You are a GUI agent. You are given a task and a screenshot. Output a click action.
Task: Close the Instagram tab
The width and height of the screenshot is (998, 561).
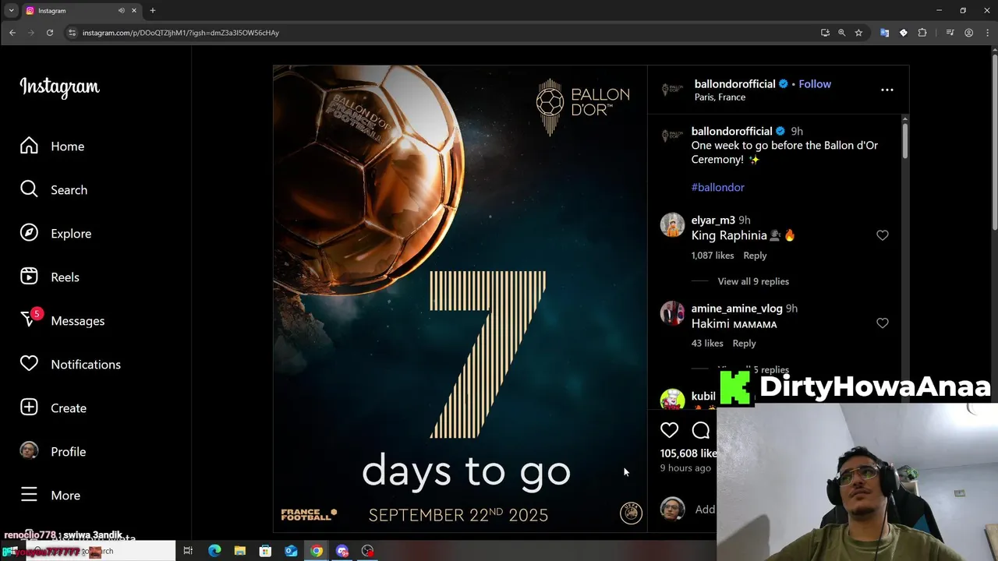134,11
